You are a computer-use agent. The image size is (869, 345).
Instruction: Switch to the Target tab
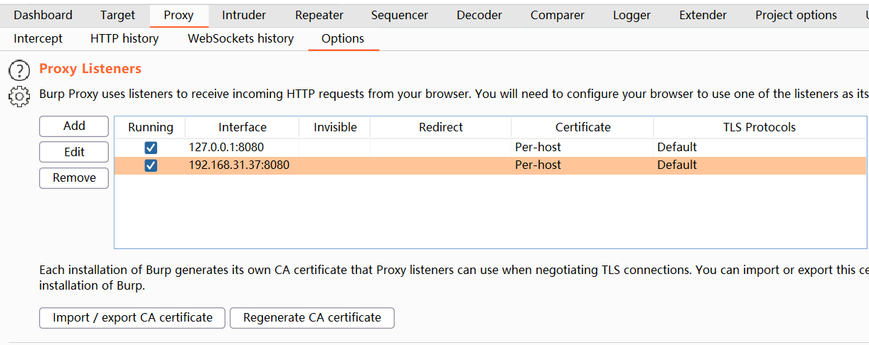[117, 15]
